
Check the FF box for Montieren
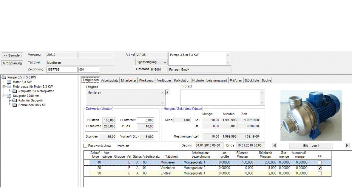coord(319,162)
